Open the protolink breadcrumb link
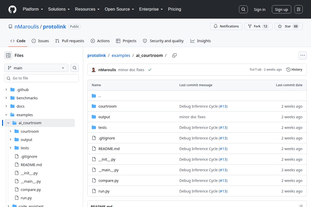The width and height of the screenshot is (311, 207). (x=97, y=55)
